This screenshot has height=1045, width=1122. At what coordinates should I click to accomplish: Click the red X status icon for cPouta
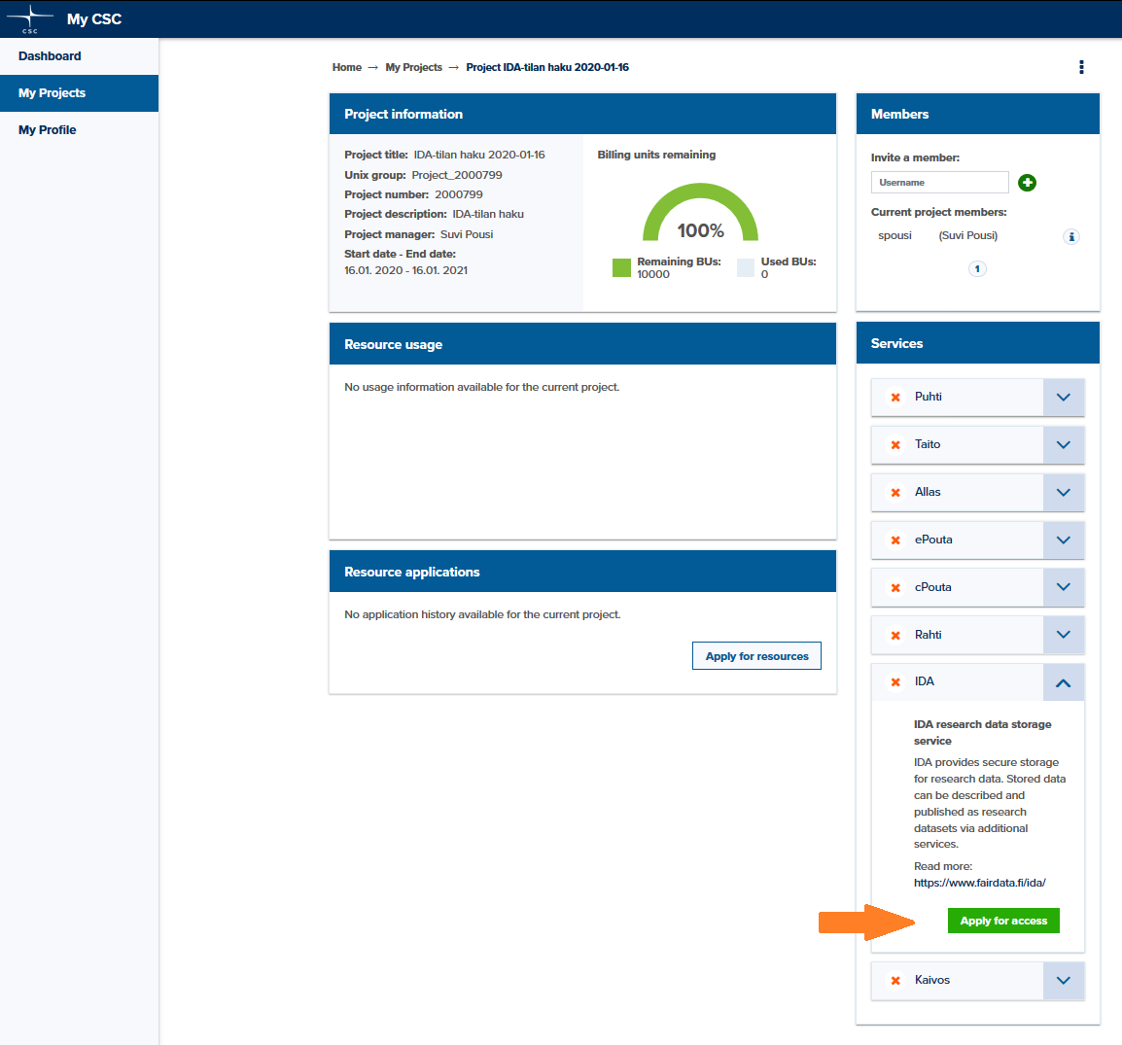895,587
